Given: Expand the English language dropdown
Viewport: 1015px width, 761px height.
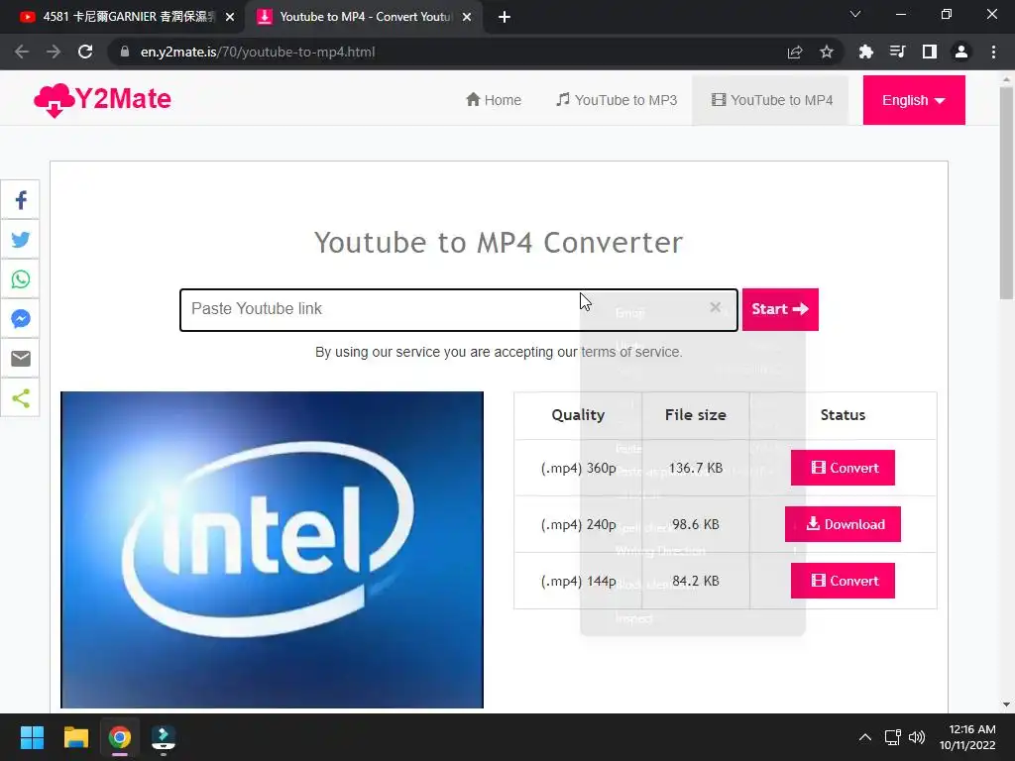Looking at the screenshot, I should click(x=914, y=100).
